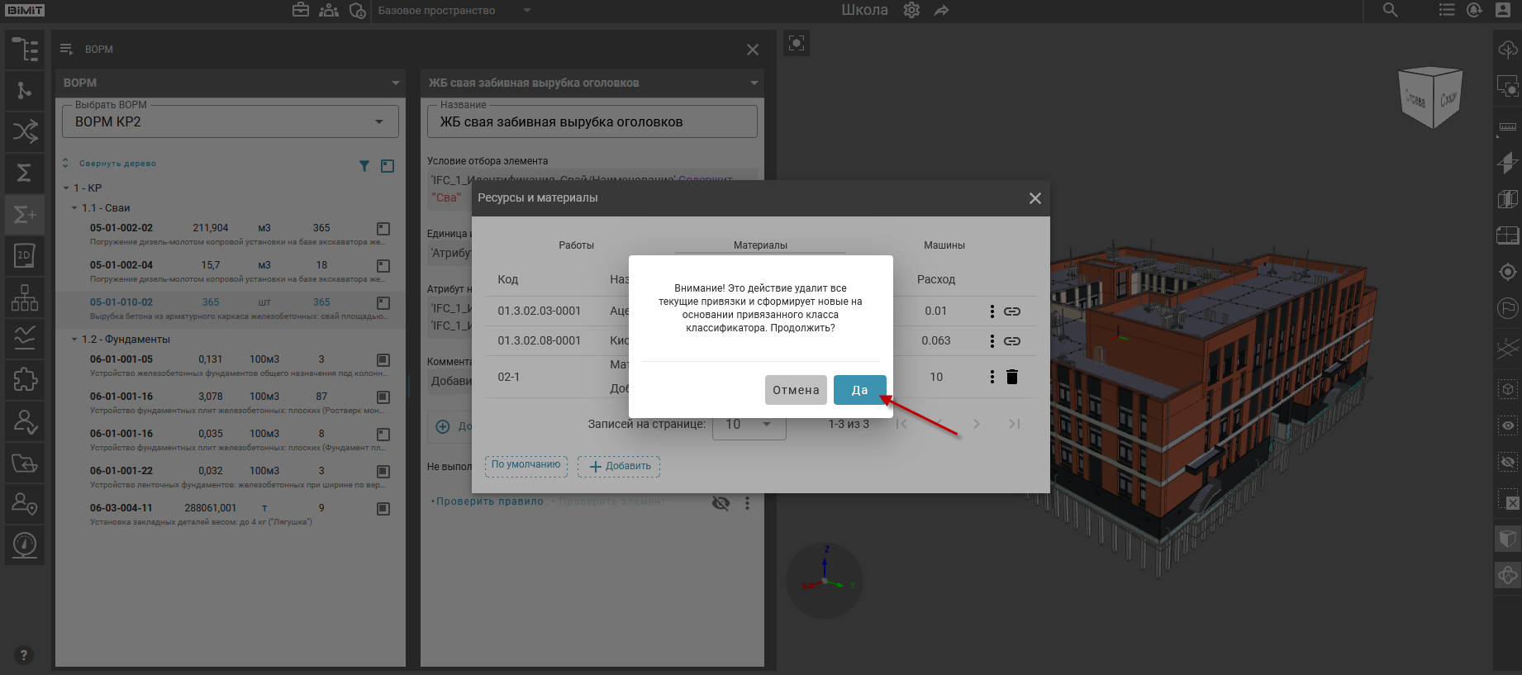Click link icon for row 01.3.02.03-0001
The width and height of the screenshot is (1522, 675).
(1012, 311)
